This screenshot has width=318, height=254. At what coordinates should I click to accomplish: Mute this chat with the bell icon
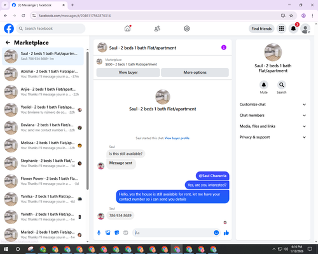[x=264, y=85]
